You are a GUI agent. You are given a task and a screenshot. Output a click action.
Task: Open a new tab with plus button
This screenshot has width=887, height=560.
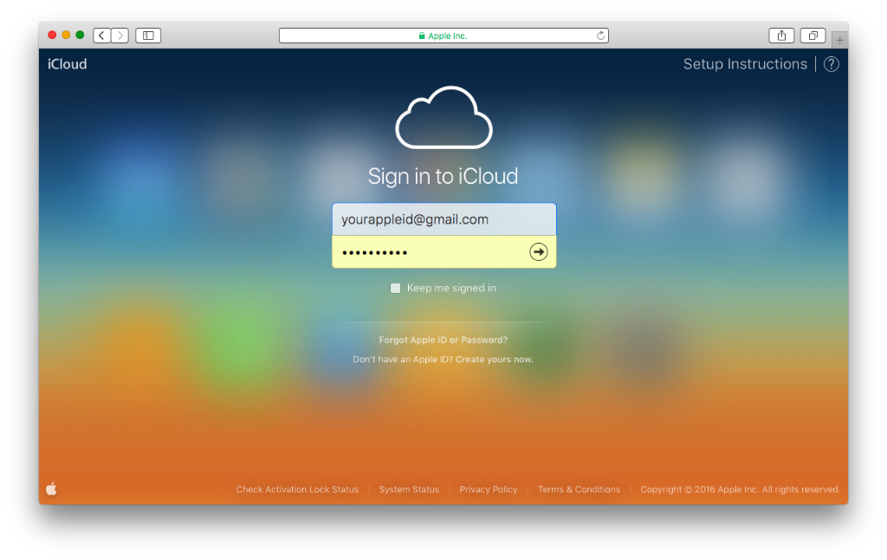pyautogui.click(x=839, y=40)
